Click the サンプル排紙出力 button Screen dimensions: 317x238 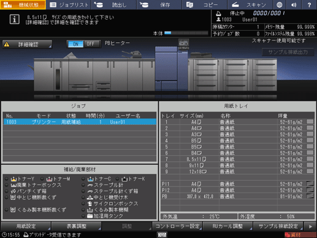[x=288, y=52]
